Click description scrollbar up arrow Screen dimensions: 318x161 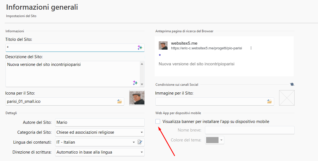pyautogui.click(x=142, y=64)
